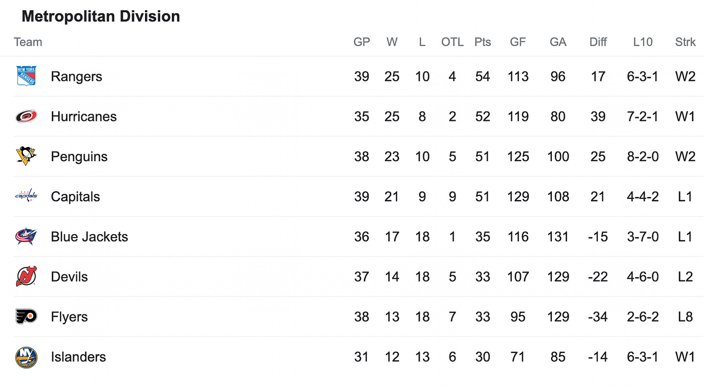Click the Metropolitan Division heading
Screen dimensions: 713x386
pos(101,17)
